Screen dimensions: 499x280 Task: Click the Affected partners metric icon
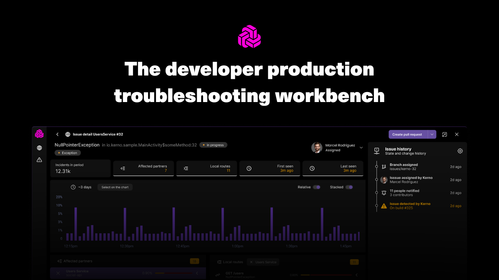click(122, 168)
